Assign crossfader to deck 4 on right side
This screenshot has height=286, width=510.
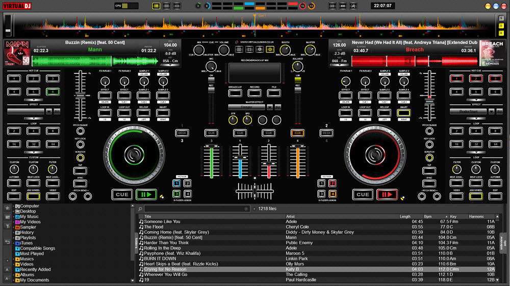pyautogui.click(x=333, y=194)
